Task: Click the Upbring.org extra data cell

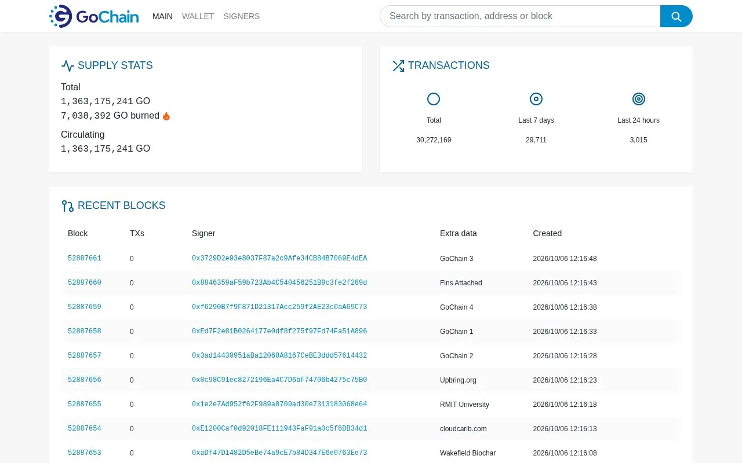Action: click(x=458, y=380)
